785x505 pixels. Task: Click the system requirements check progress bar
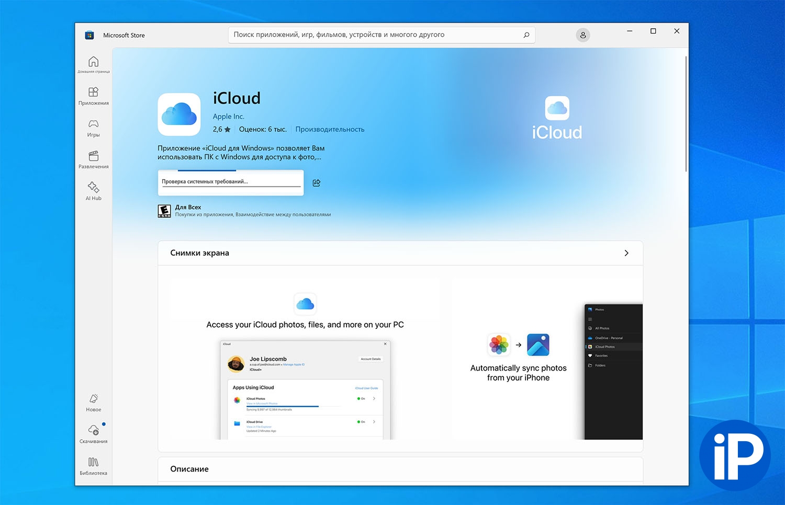click(x=231, y=182)
